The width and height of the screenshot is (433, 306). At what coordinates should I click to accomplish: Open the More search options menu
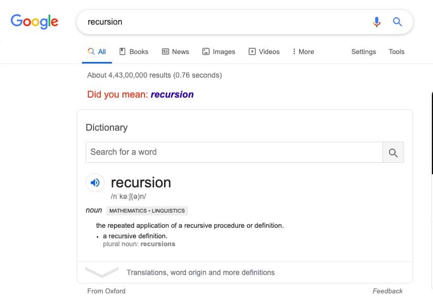[x=303, y=51]
